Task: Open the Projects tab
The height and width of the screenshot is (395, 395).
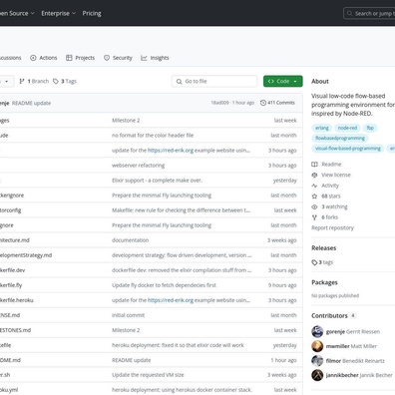Action: (x=80, y=58)
